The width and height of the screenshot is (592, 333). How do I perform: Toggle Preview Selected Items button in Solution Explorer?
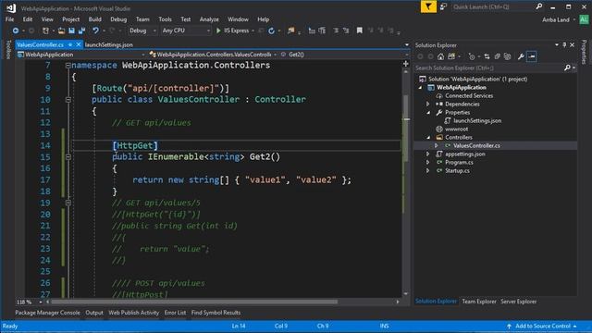(532, 56)
